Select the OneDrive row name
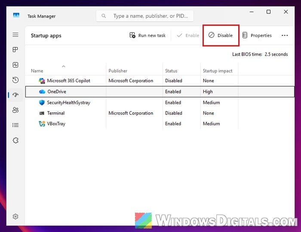This screenshot has width=301, height=232. (x=57, y=92)
